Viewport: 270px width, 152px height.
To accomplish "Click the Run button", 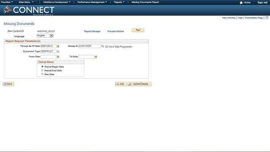I will click(138, 30).
